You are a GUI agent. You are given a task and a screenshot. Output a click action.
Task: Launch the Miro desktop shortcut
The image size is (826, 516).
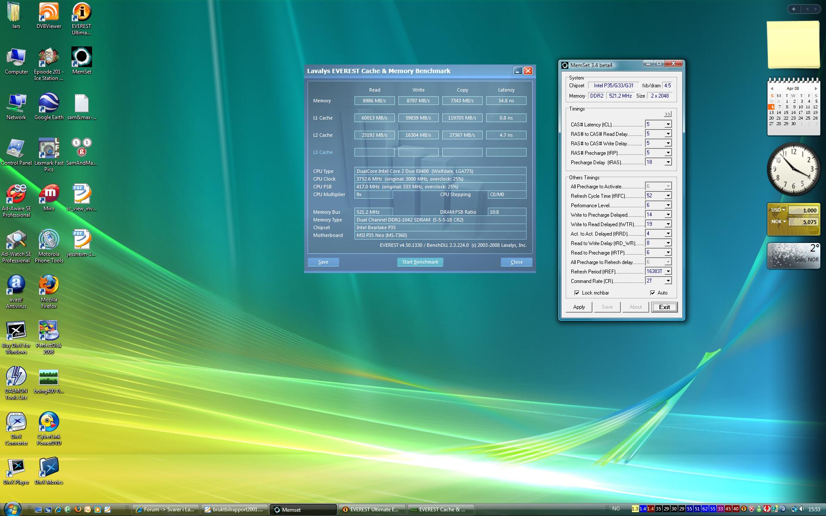[x=49, y=197]
